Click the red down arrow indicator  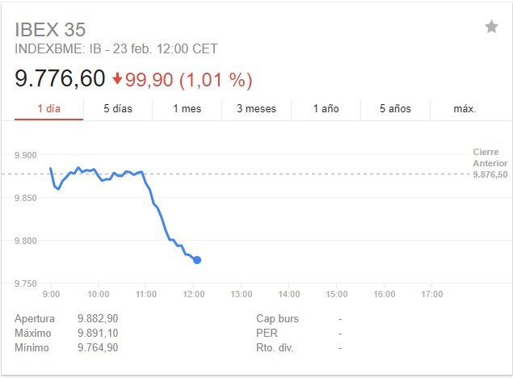click(117, 79)
